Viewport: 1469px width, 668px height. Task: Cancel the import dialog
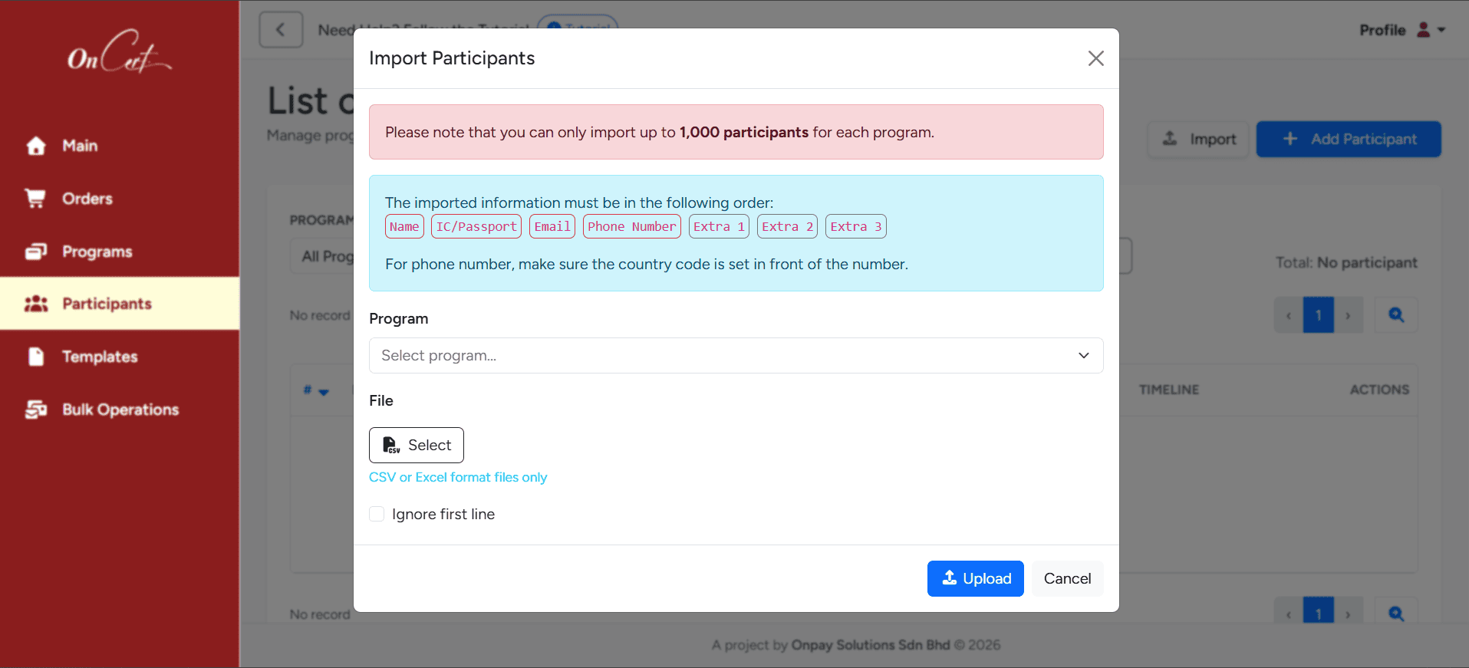(x=1067, y=578)
